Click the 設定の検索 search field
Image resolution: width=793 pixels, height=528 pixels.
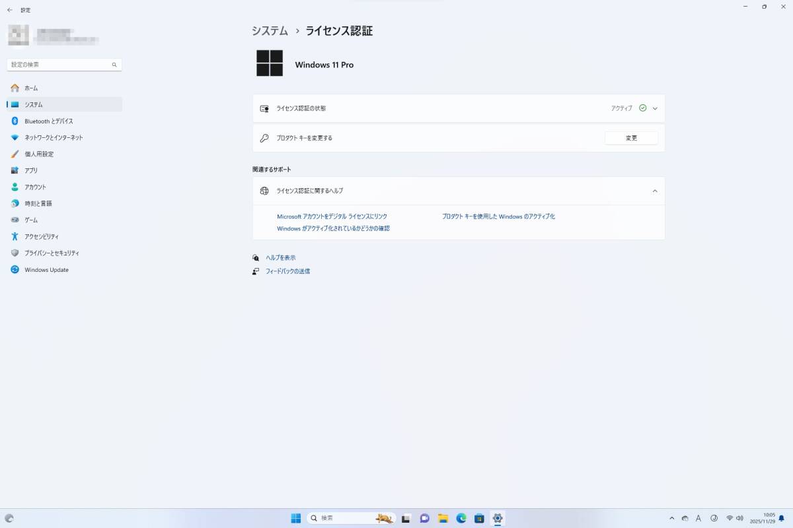(59, 65)
